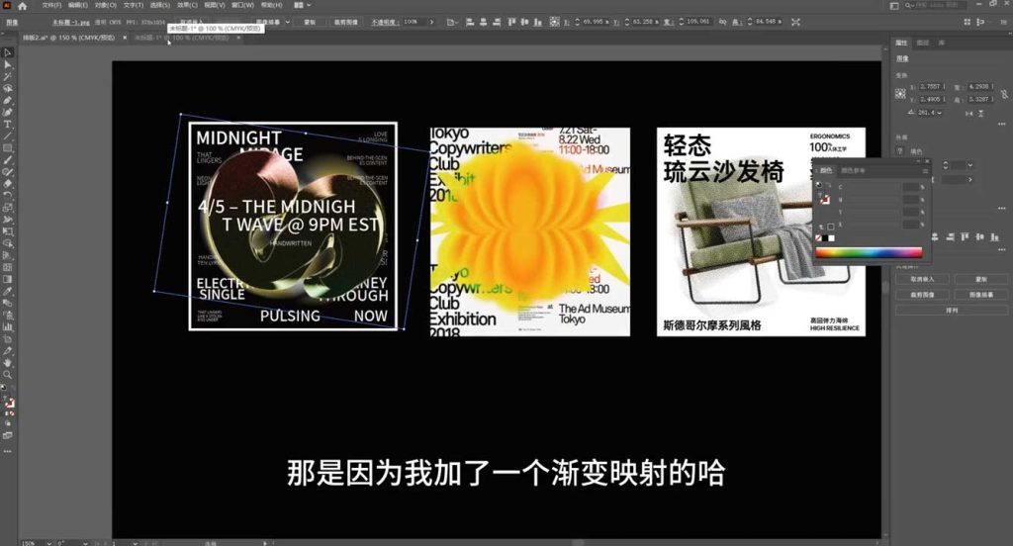Select the Eyedropper tool

point(8,291)
